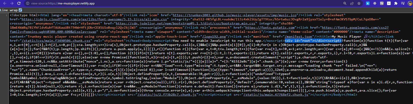This screenshot has height=104, width=413.
Task: Click the "Line wrap" label text
Action: tap(9, 10)
